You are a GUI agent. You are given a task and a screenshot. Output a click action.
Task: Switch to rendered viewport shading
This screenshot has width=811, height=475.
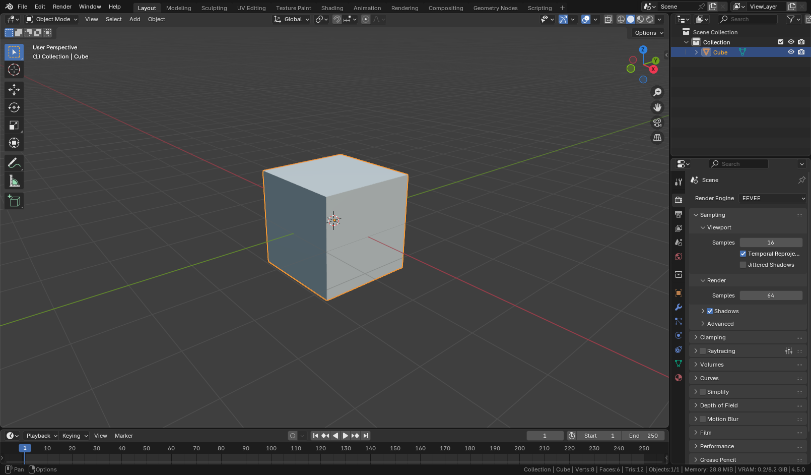click(x=650, y=19)
